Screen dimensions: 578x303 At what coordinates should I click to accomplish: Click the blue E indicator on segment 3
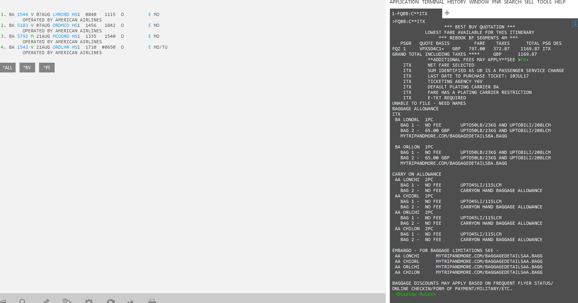(149, 36)
